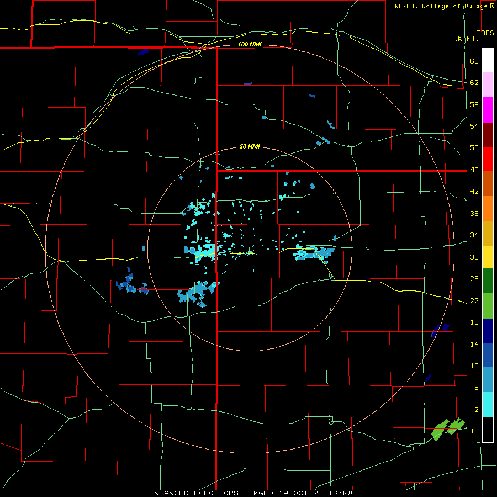497x497 pixels.
Task: Click the medium blue legend swatch near 10
Action: click(x=488, y=355)
